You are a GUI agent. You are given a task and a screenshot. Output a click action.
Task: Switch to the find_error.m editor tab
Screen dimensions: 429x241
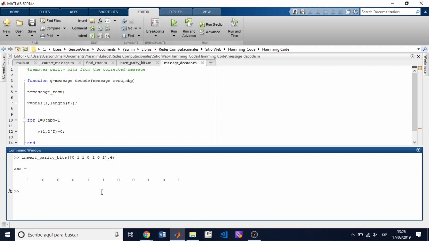tap(97, 63)
